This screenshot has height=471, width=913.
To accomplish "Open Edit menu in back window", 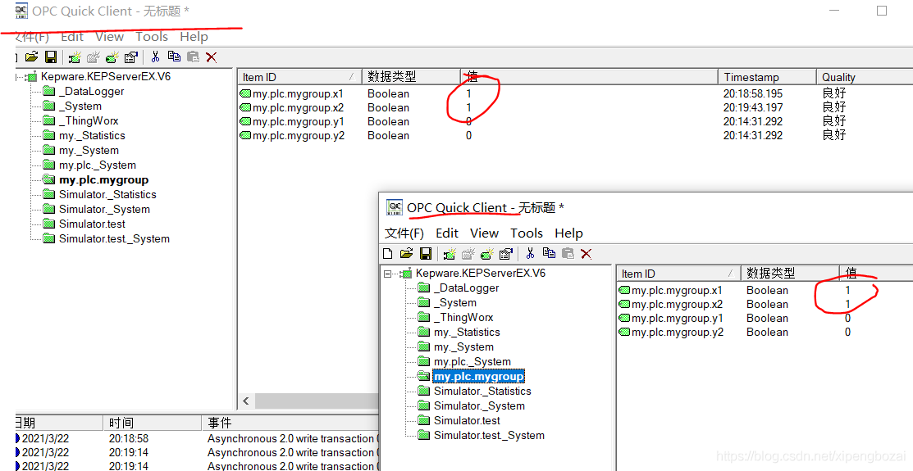I will [72, 37].
